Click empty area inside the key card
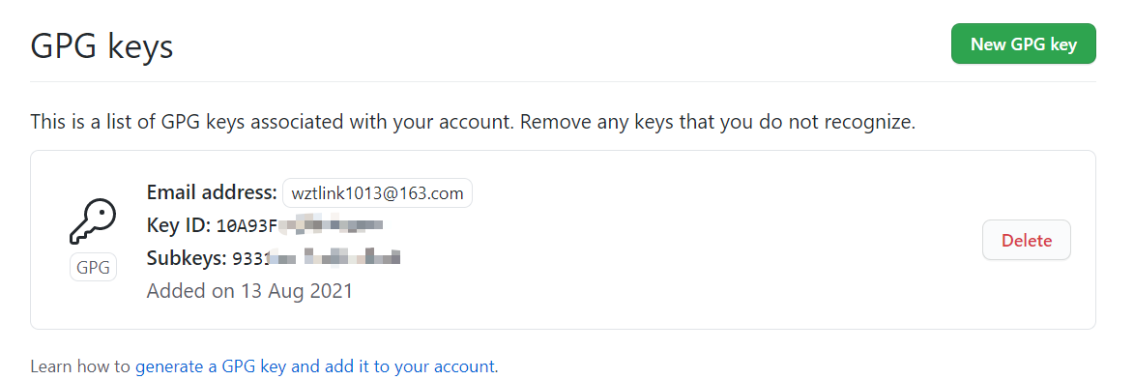The height and width of the screenshot is (380, 1134). pyautogui.click(x=687, y=289)
